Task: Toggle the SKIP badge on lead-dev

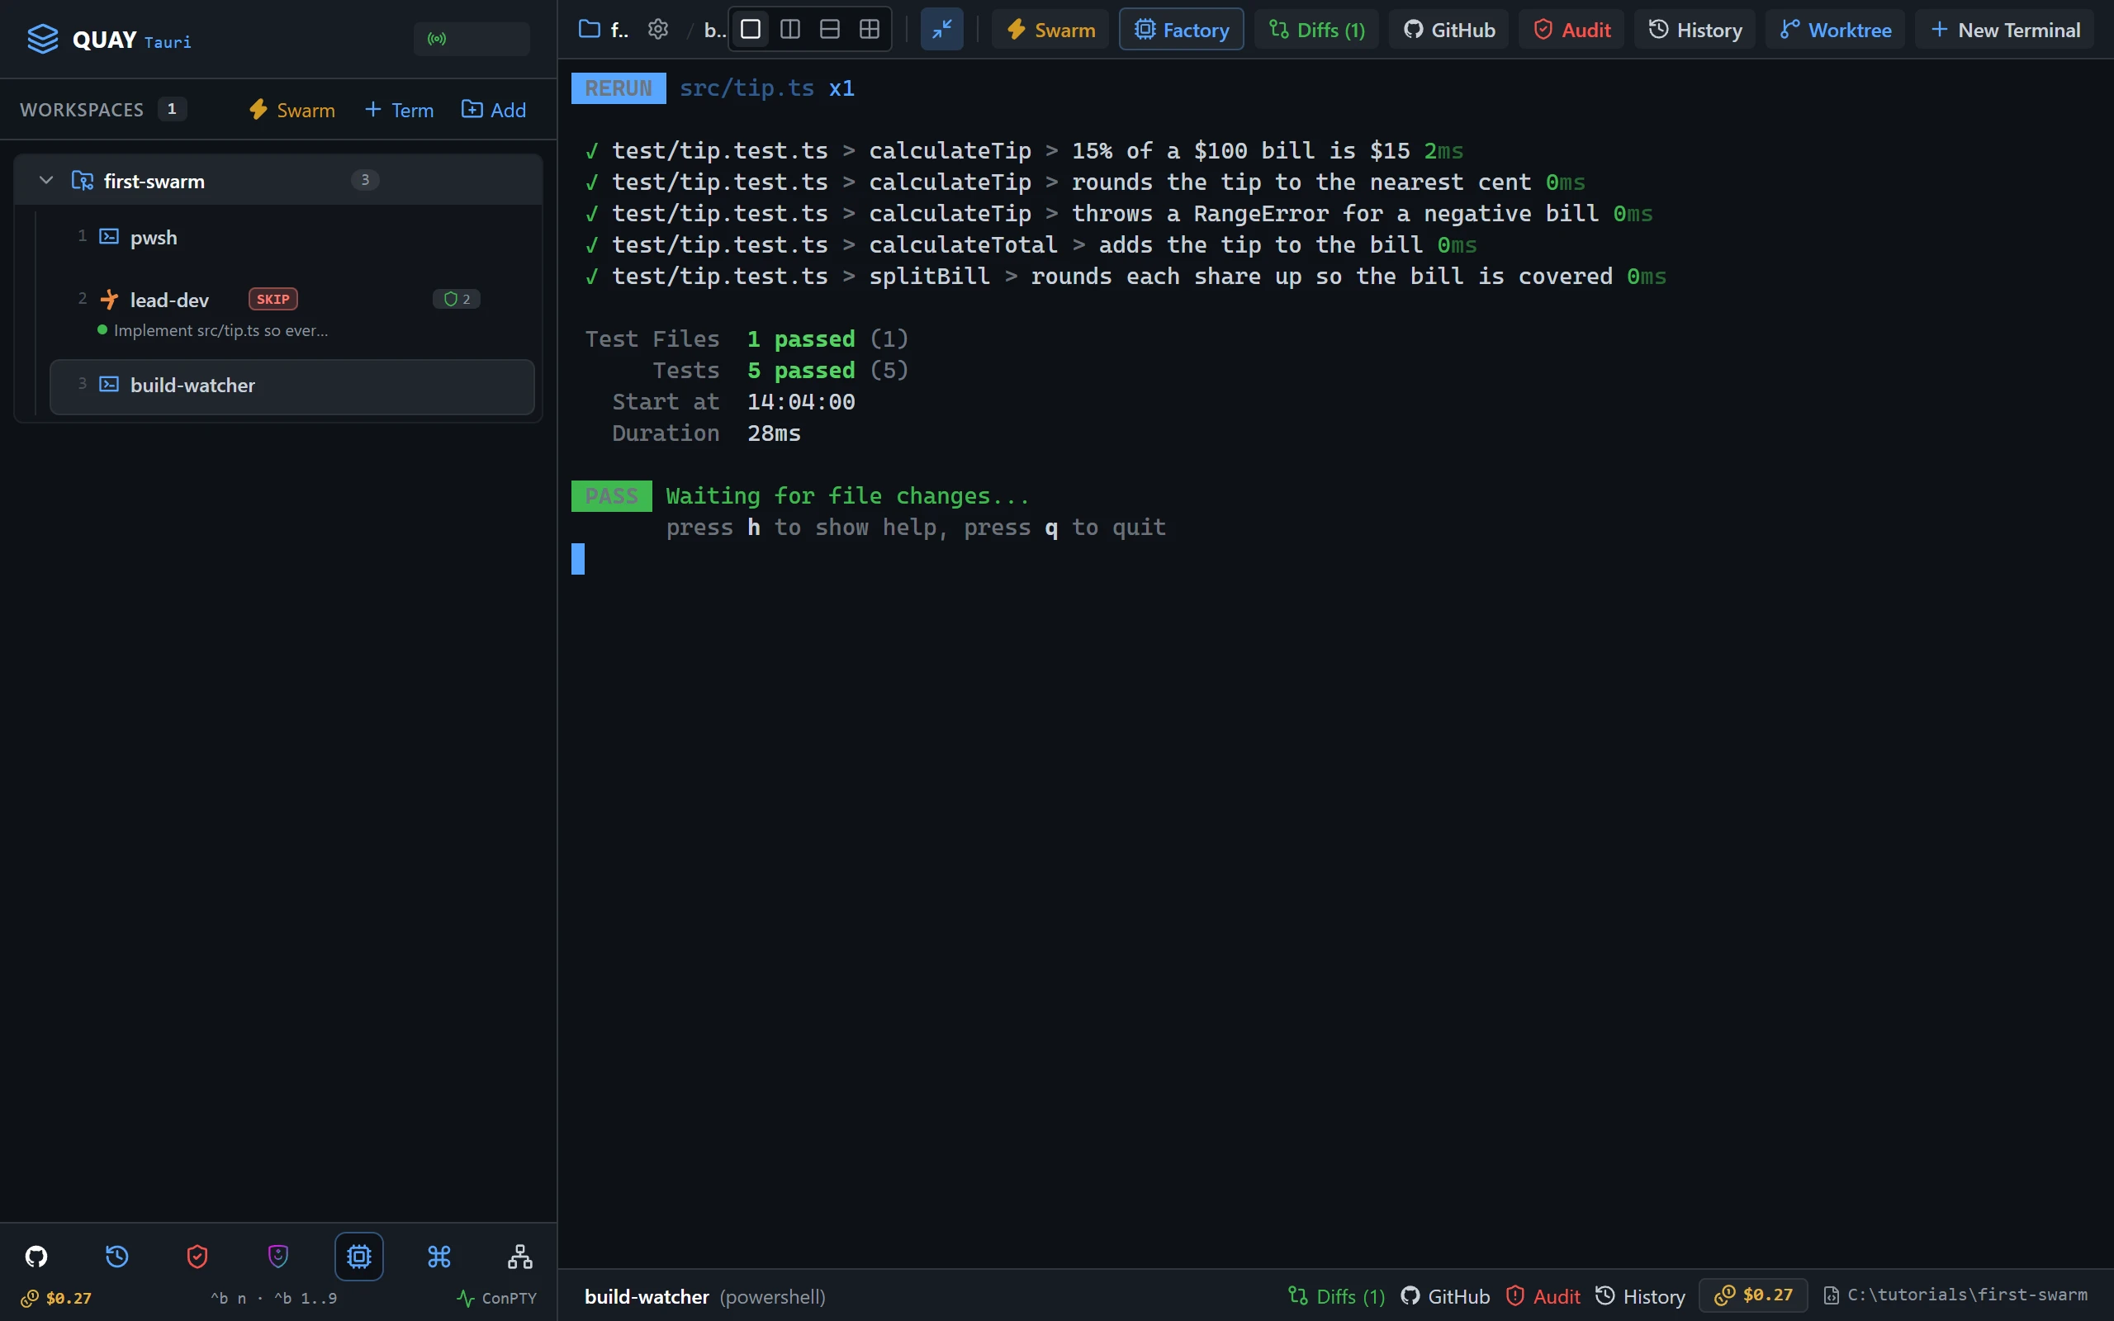Action: [273, 299]
